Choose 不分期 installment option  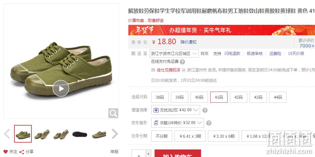click(162, 136)
